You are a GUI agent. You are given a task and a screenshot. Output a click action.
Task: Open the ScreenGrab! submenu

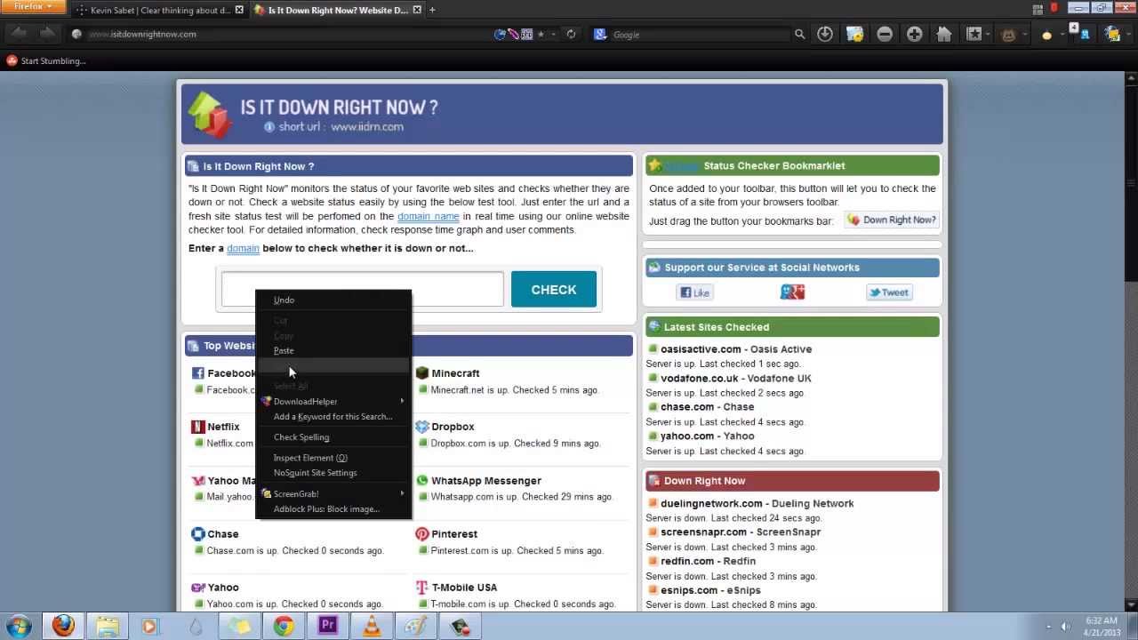[x=333, y=493]
